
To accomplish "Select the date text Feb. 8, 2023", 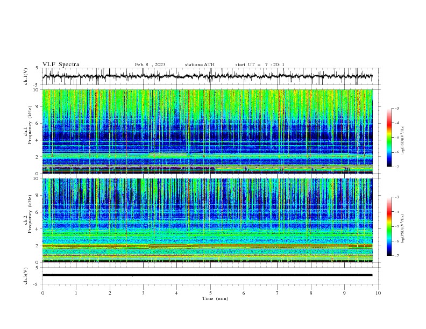I will (150, 65).
